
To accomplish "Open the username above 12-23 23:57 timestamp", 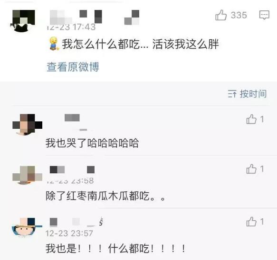I will tap(76, 222).
